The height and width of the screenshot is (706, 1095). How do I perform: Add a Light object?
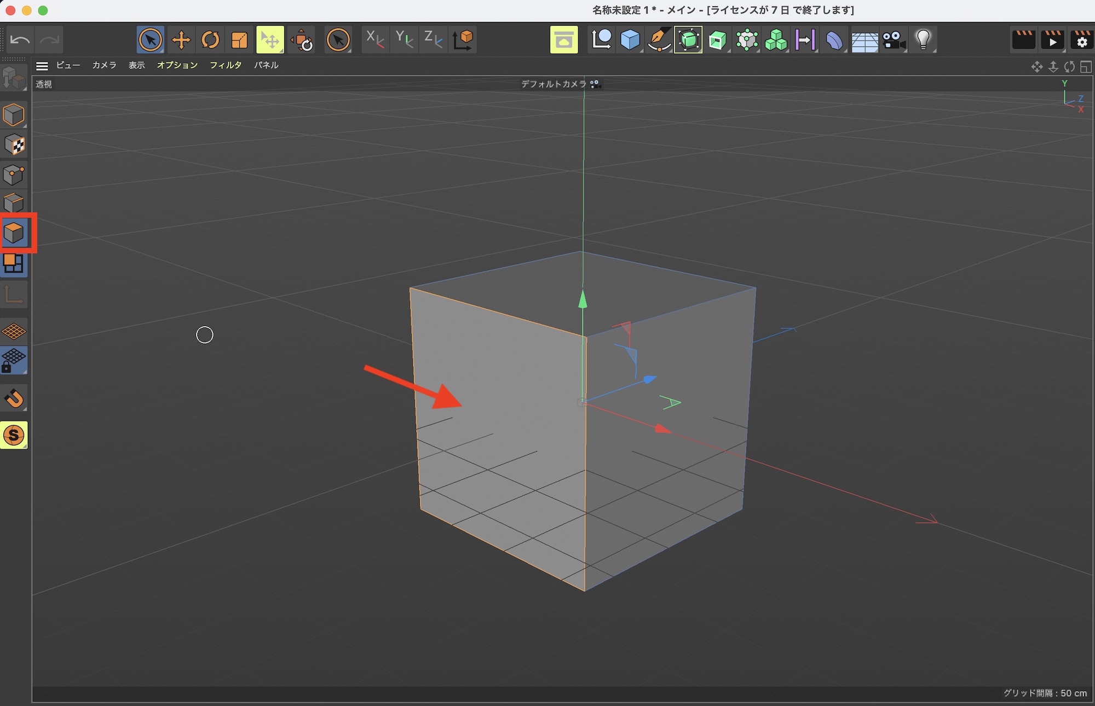[x=923, y=40]
